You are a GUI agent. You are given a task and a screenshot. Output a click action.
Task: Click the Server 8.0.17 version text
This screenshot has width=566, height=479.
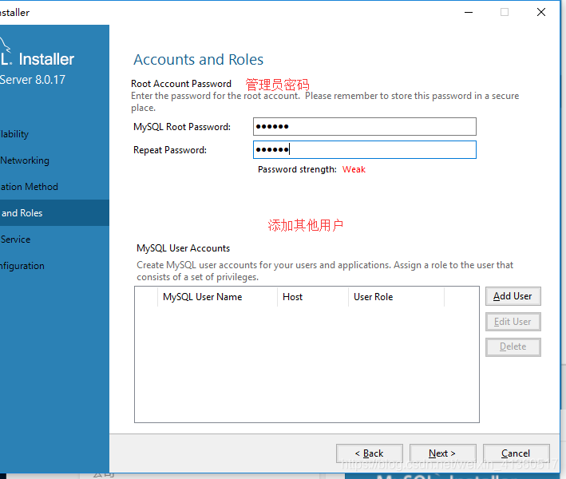point(33,80)
